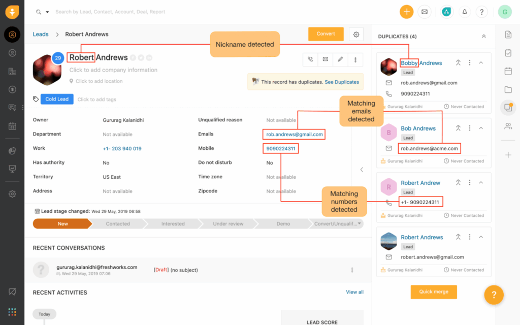
Task: Click merge arrow icon for Bobby Andrews
Action: [458, 63]
